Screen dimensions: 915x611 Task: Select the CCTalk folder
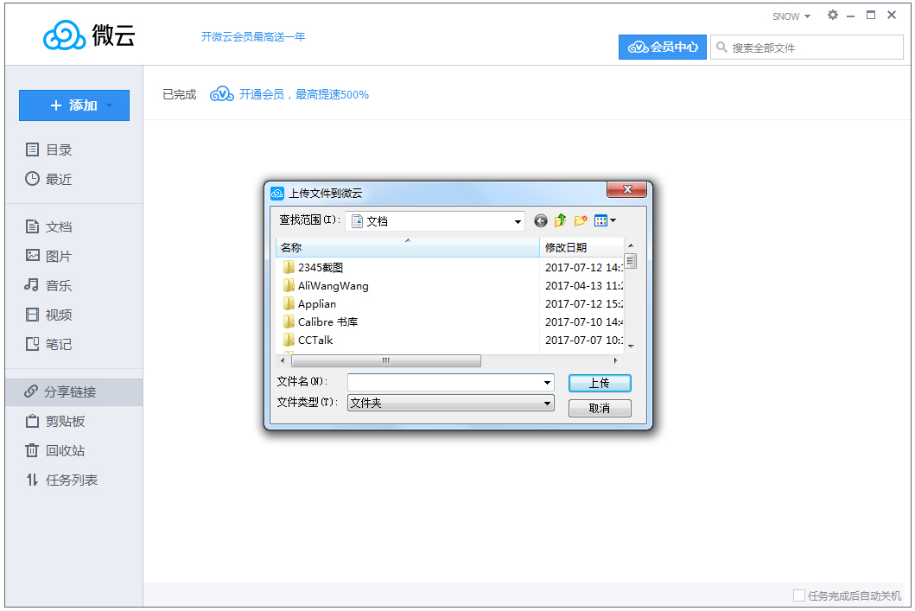(315, 340)
